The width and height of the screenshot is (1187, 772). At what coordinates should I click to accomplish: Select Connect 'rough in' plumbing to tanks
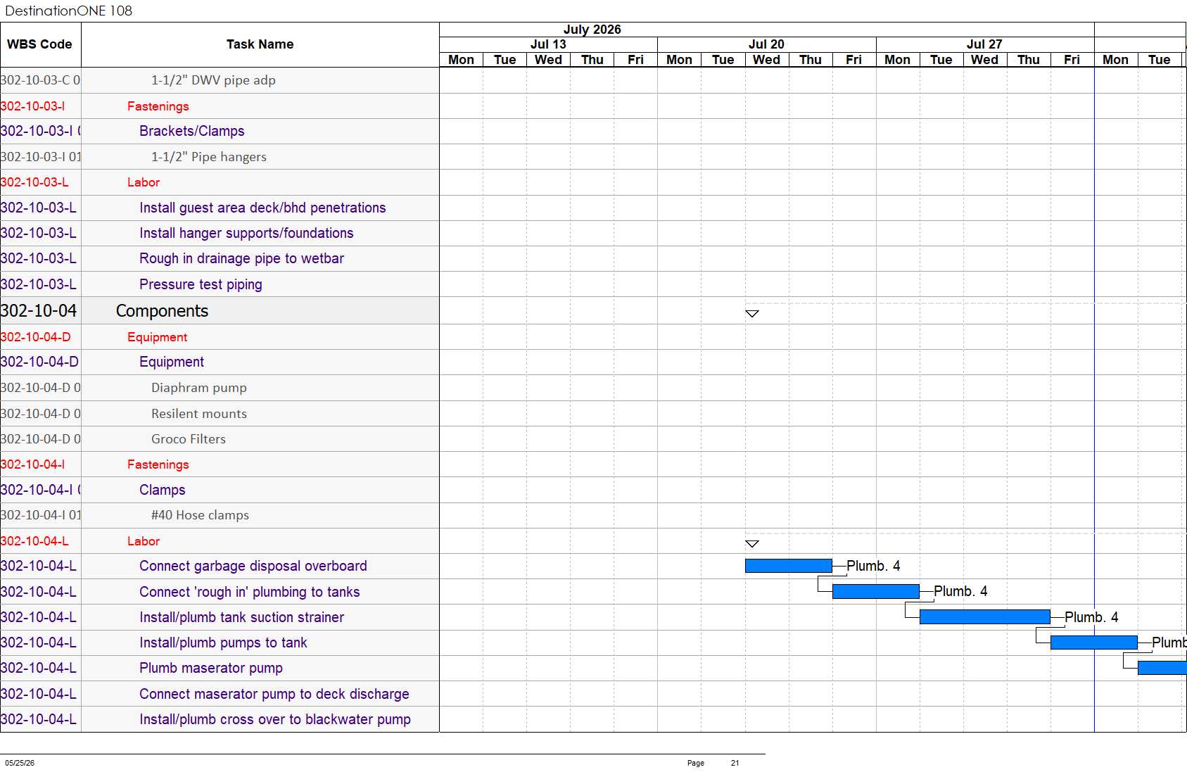pyautogui.click(x=250, y=592)
